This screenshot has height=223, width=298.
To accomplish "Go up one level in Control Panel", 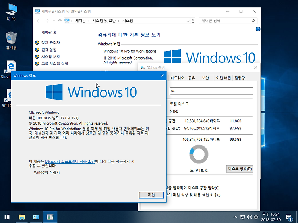I will [x=60, y=21].
